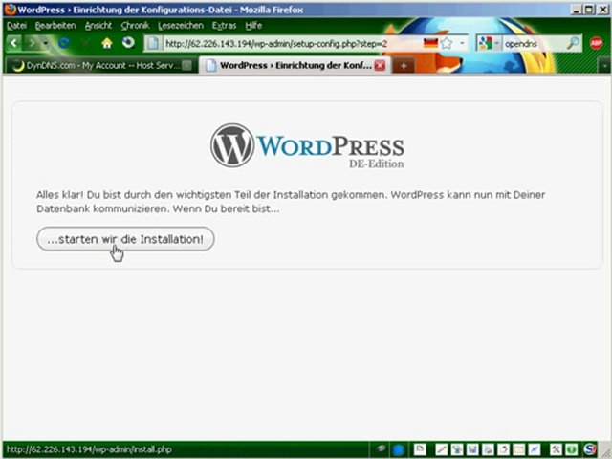Click the red ABP Adblock icon
This screenshot has height=459, width=612.
click(x=597, y=43)
